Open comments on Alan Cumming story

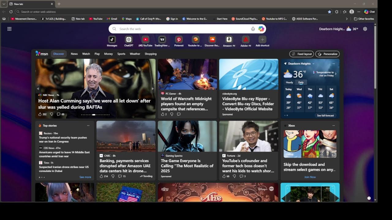click(58, 114)
